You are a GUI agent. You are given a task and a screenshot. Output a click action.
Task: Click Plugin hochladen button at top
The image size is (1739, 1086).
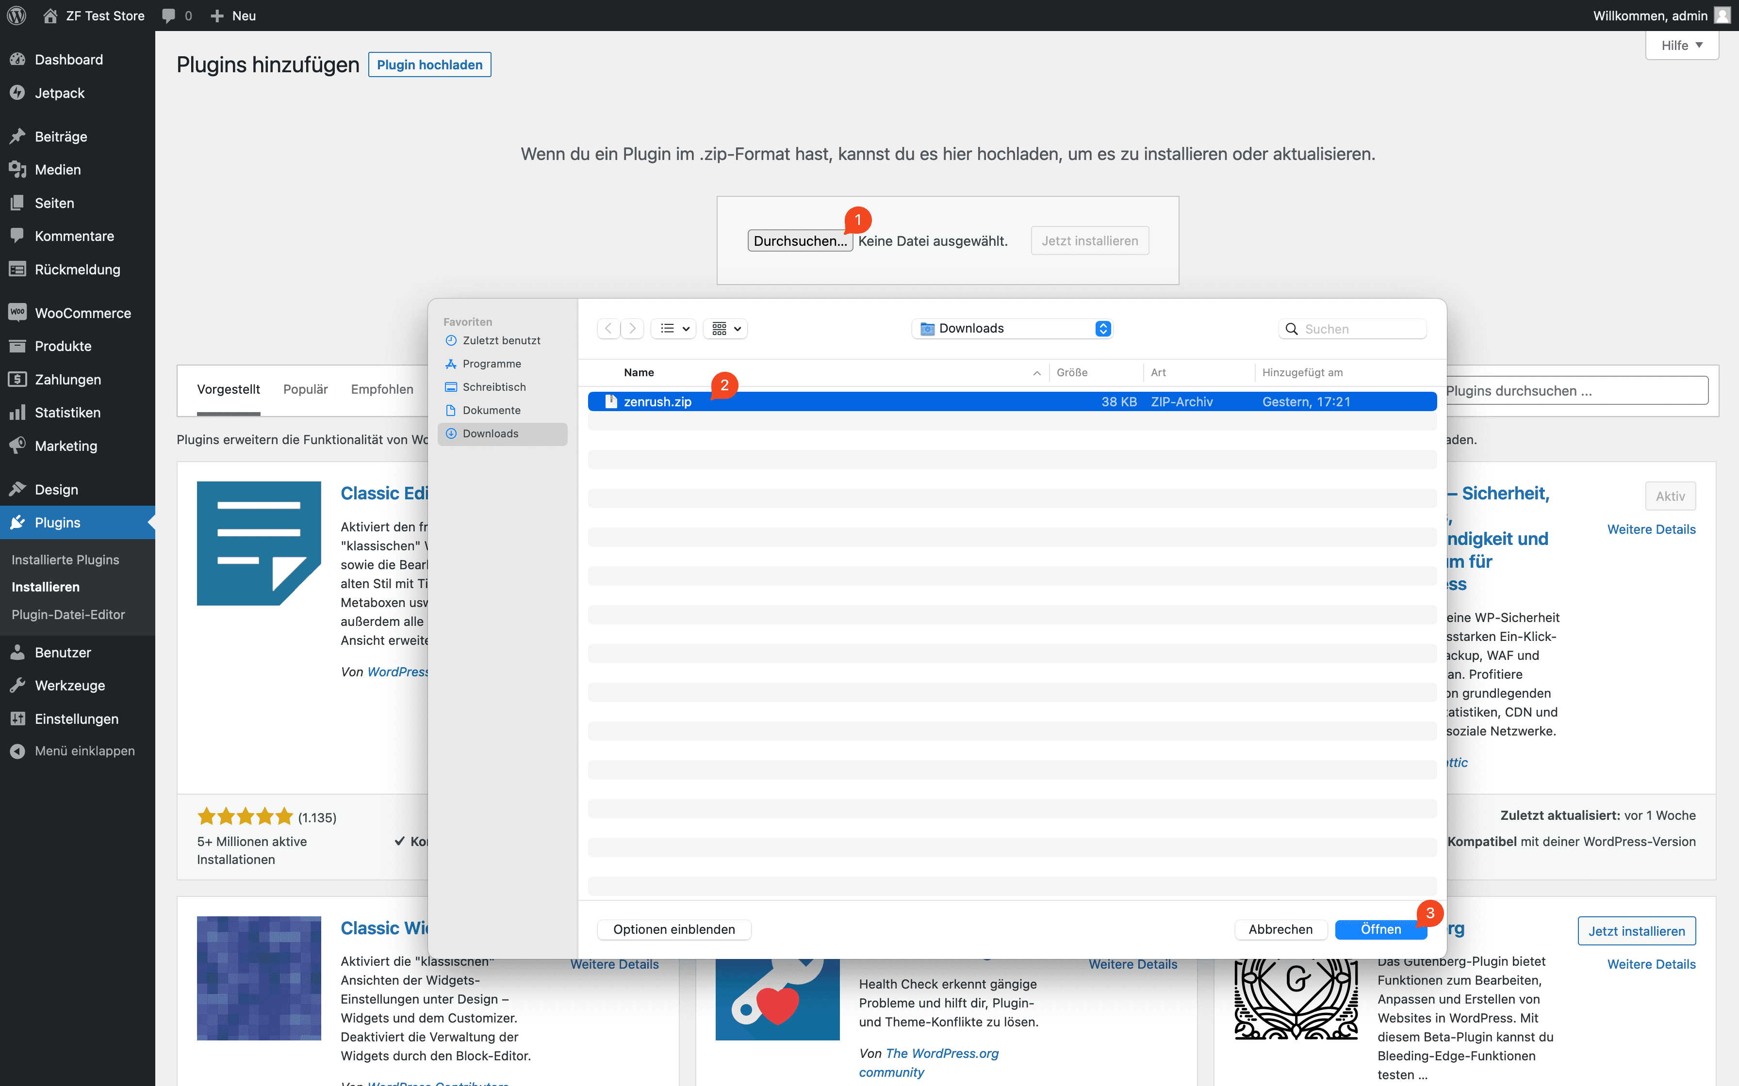click(x=429, y=64)
